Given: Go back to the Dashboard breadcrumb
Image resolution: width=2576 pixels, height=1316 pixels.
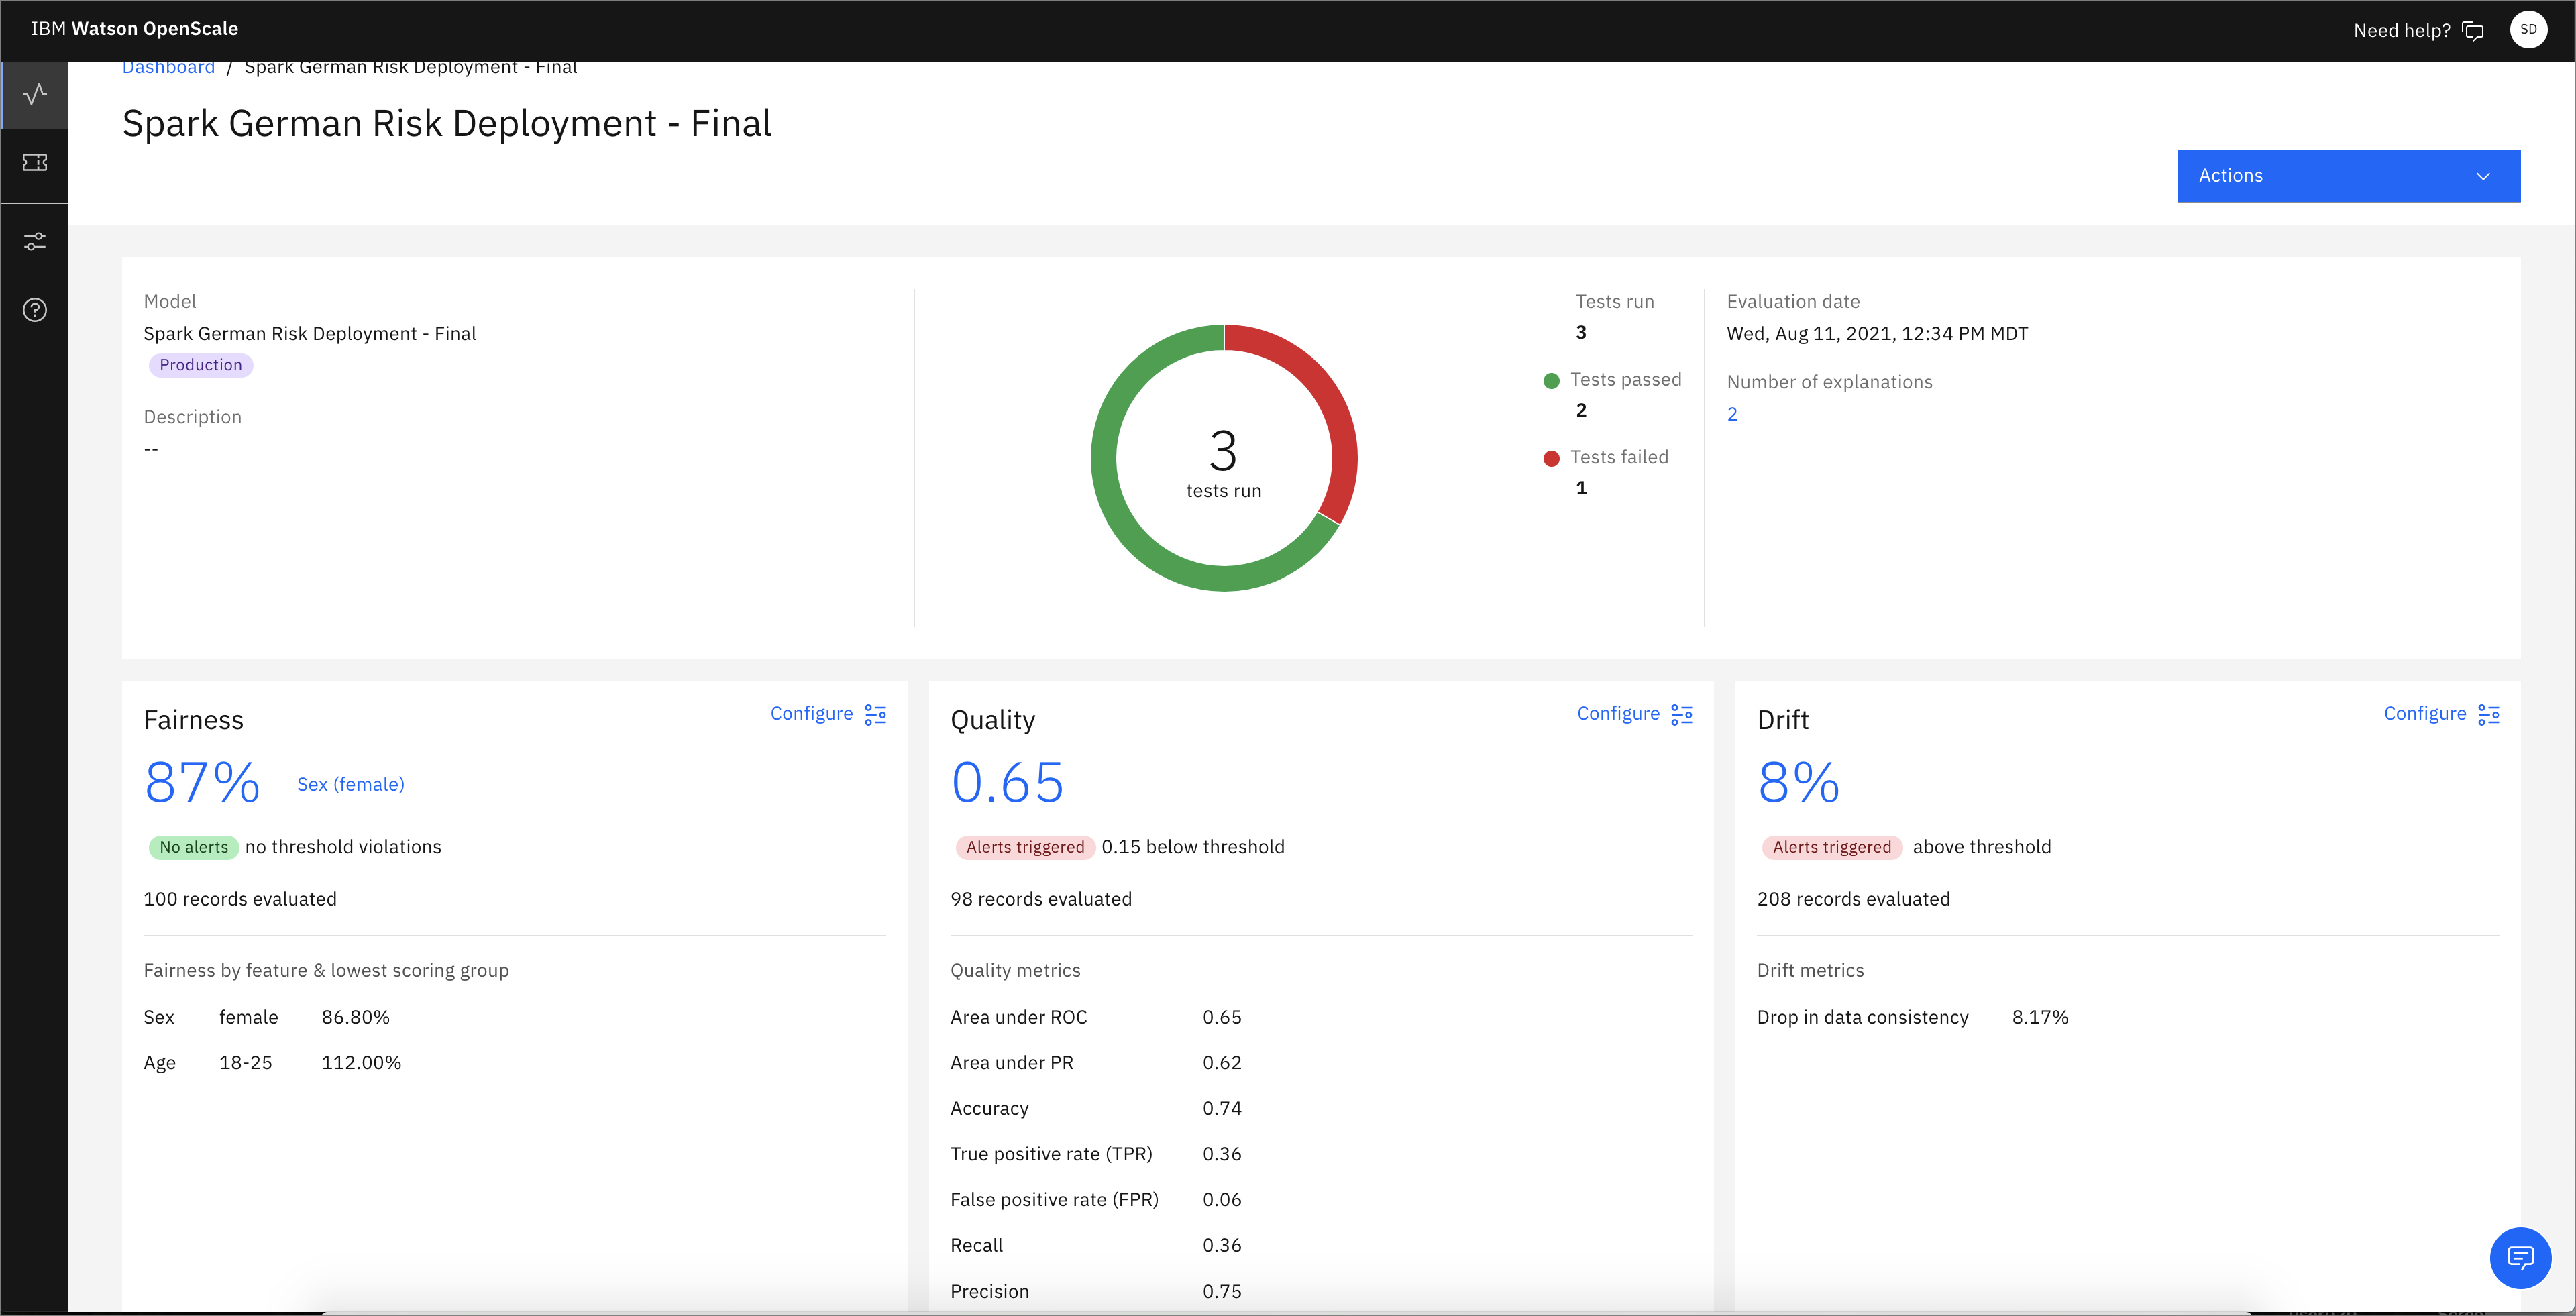Looking at the screenshot, I should 168,68.
